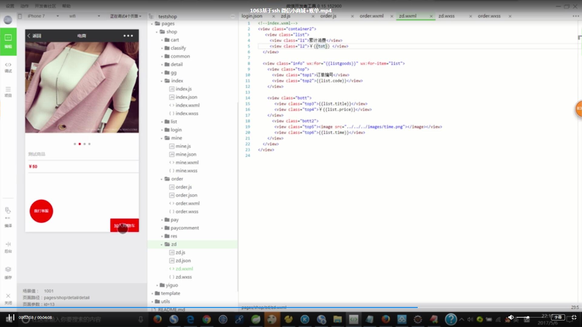
Task: Tap the back arrow in simulator header
Action: point(29,36)
